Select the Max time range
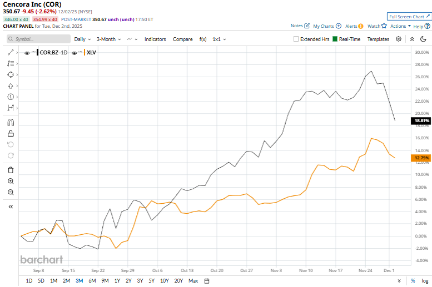432x287 pixels. [x=193, y=281]
